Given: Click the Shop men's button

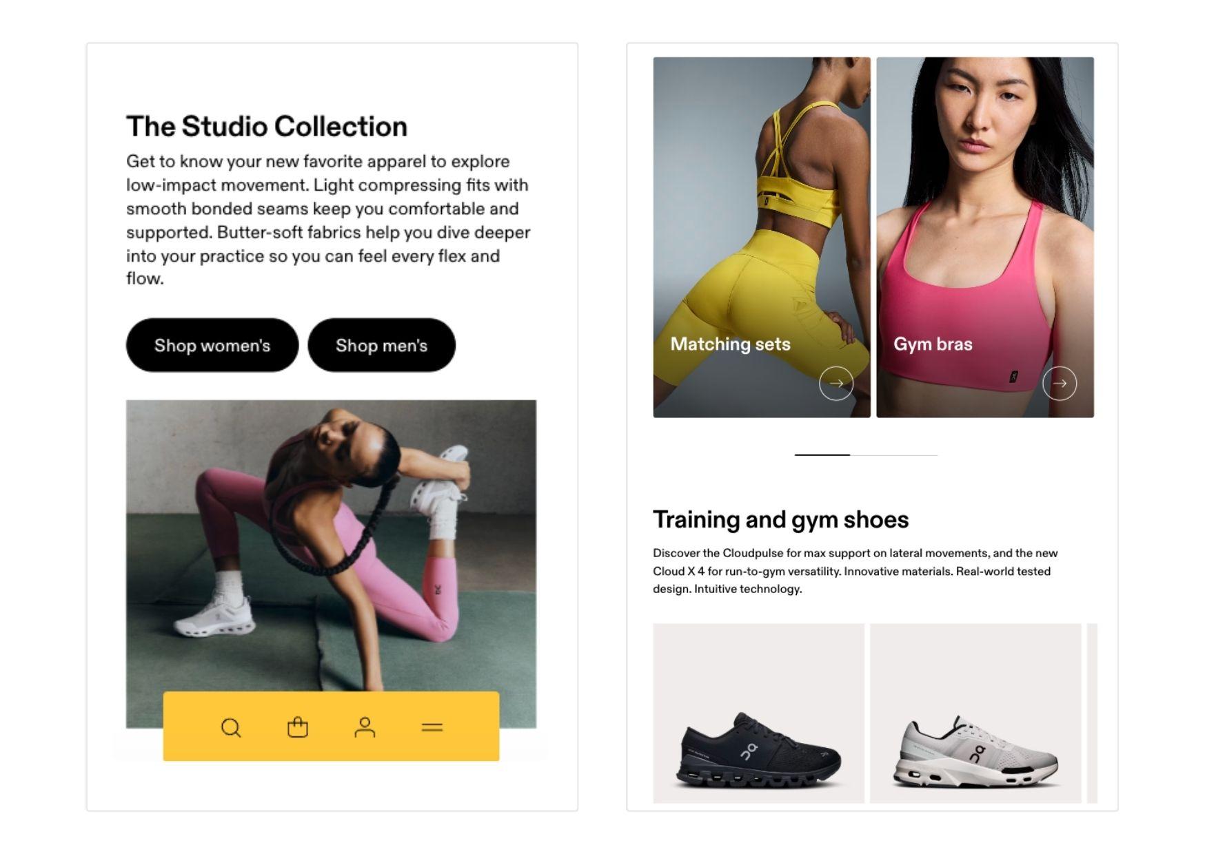Looking at the screenshot, I should click(x=381, y=345).
